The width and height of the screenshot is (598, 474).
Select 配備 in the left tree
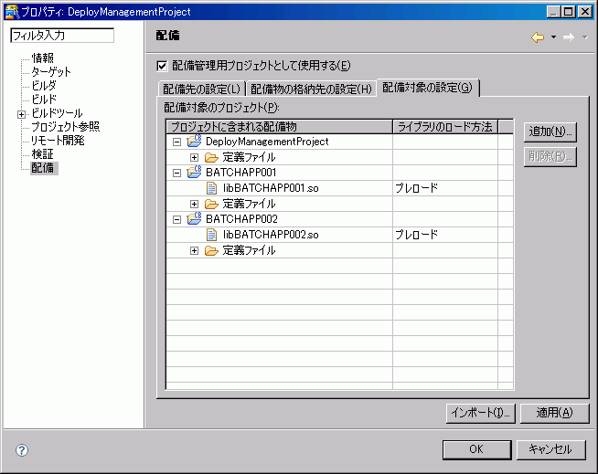pos(44,168)
